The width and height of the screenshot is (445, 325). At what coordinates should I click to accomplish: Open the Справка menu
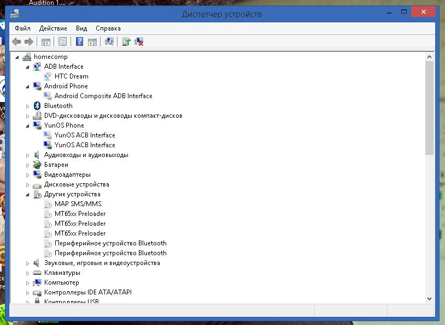tap(108, 28)
